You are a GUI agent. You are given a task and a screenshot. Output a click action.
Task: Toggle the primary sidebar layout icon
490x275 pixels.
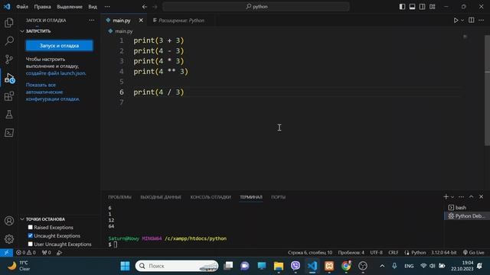coord(402,7)
